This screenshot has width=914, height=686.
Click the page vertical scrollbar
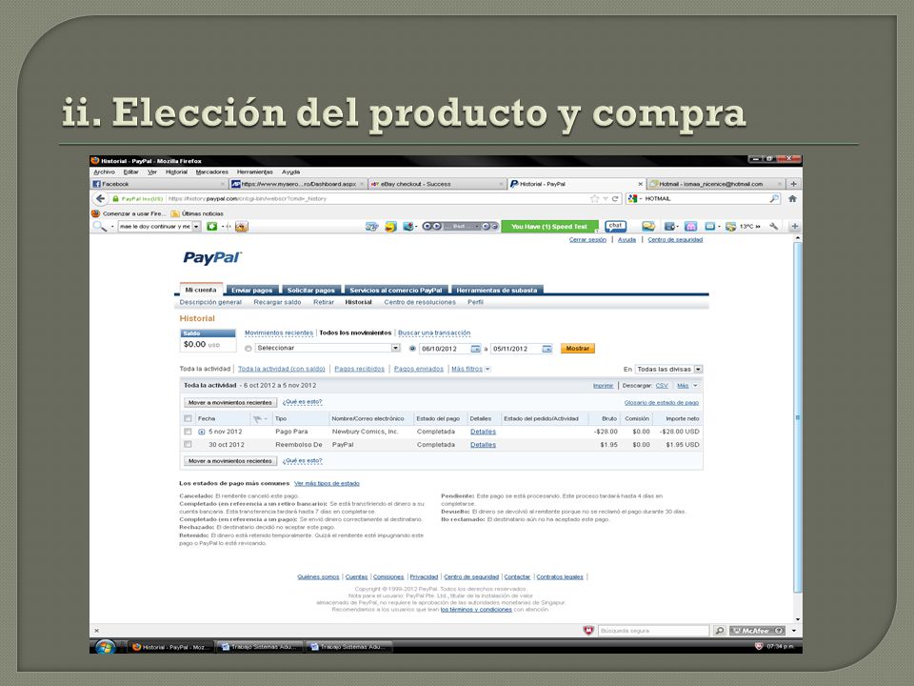[798, 417]
